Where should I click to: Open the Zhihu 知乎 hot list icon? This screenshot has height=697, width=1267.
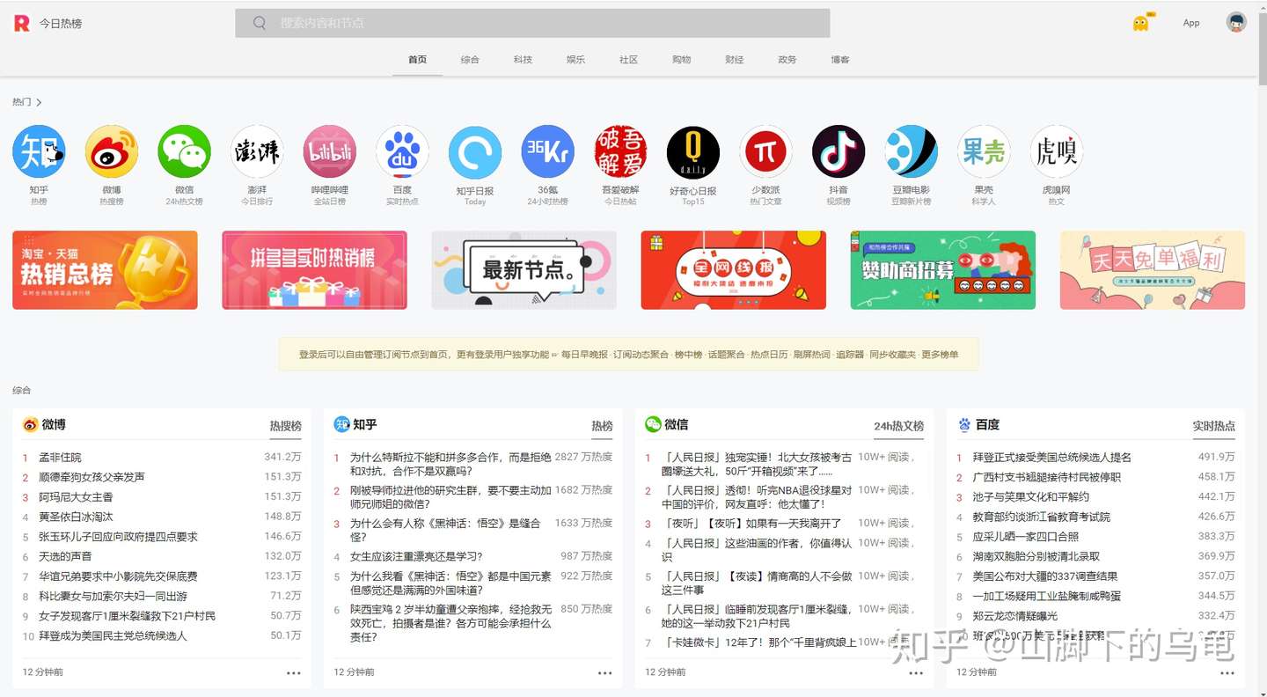[x=39, y=151]
